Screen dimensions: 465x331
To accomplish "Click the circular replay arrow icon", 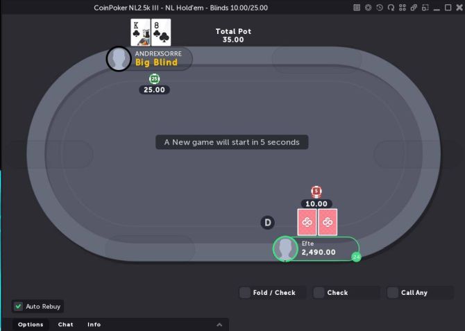I will click(x=391, y=8).
